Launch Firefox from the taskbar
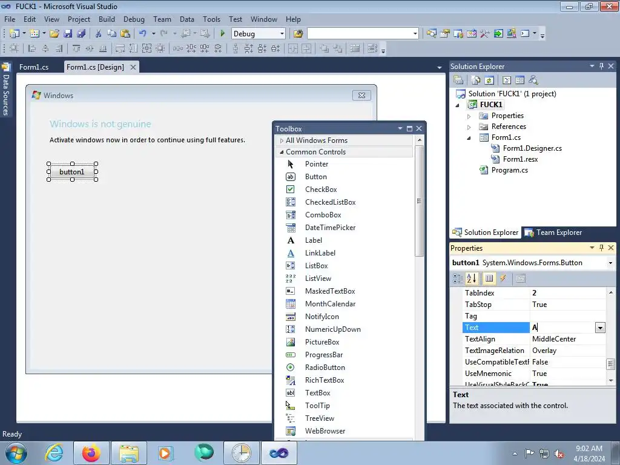The width and height of the screenshot is (620, 465). (91, 453)
